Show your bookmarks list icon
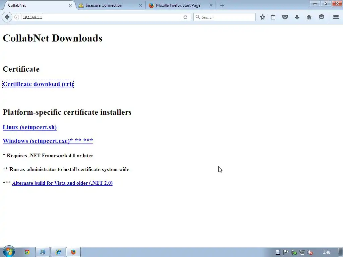 273,17
